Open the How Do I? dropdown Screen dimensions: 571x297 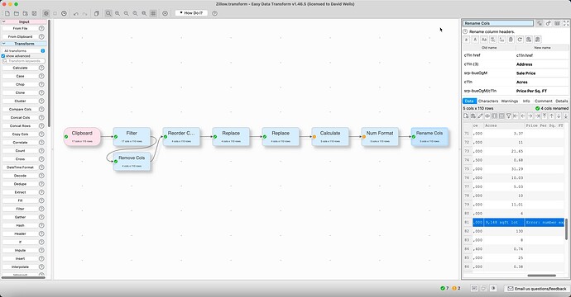191,13
